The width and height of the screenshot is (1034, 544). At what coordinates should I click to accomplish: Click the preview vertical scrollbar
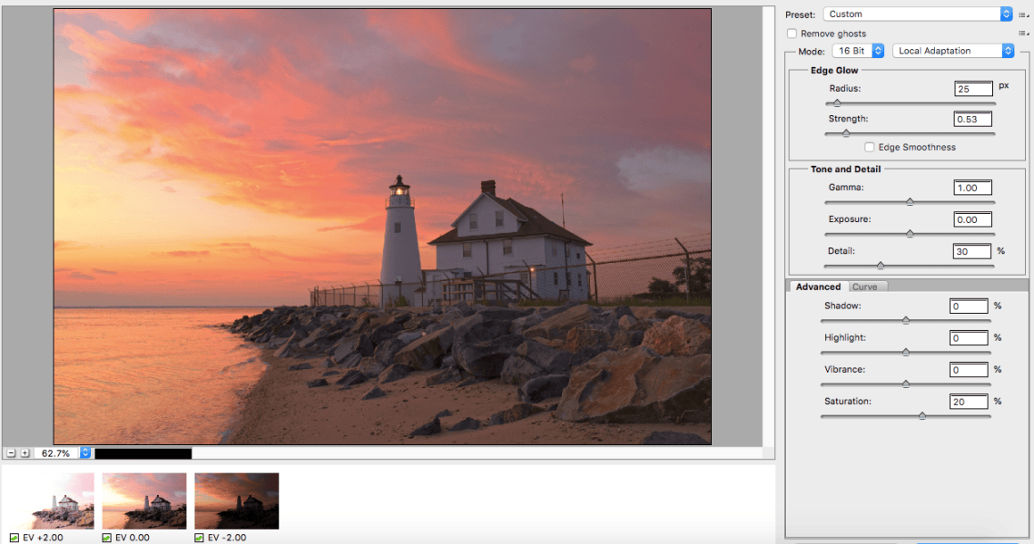click(x=768, y=227)
